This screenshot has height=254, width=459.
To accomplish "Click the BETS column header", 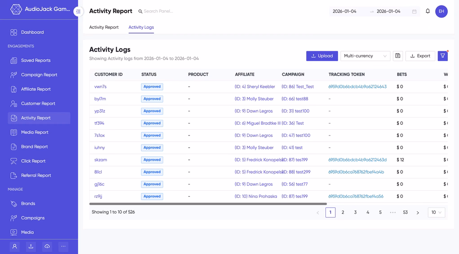I will [402, 74].
